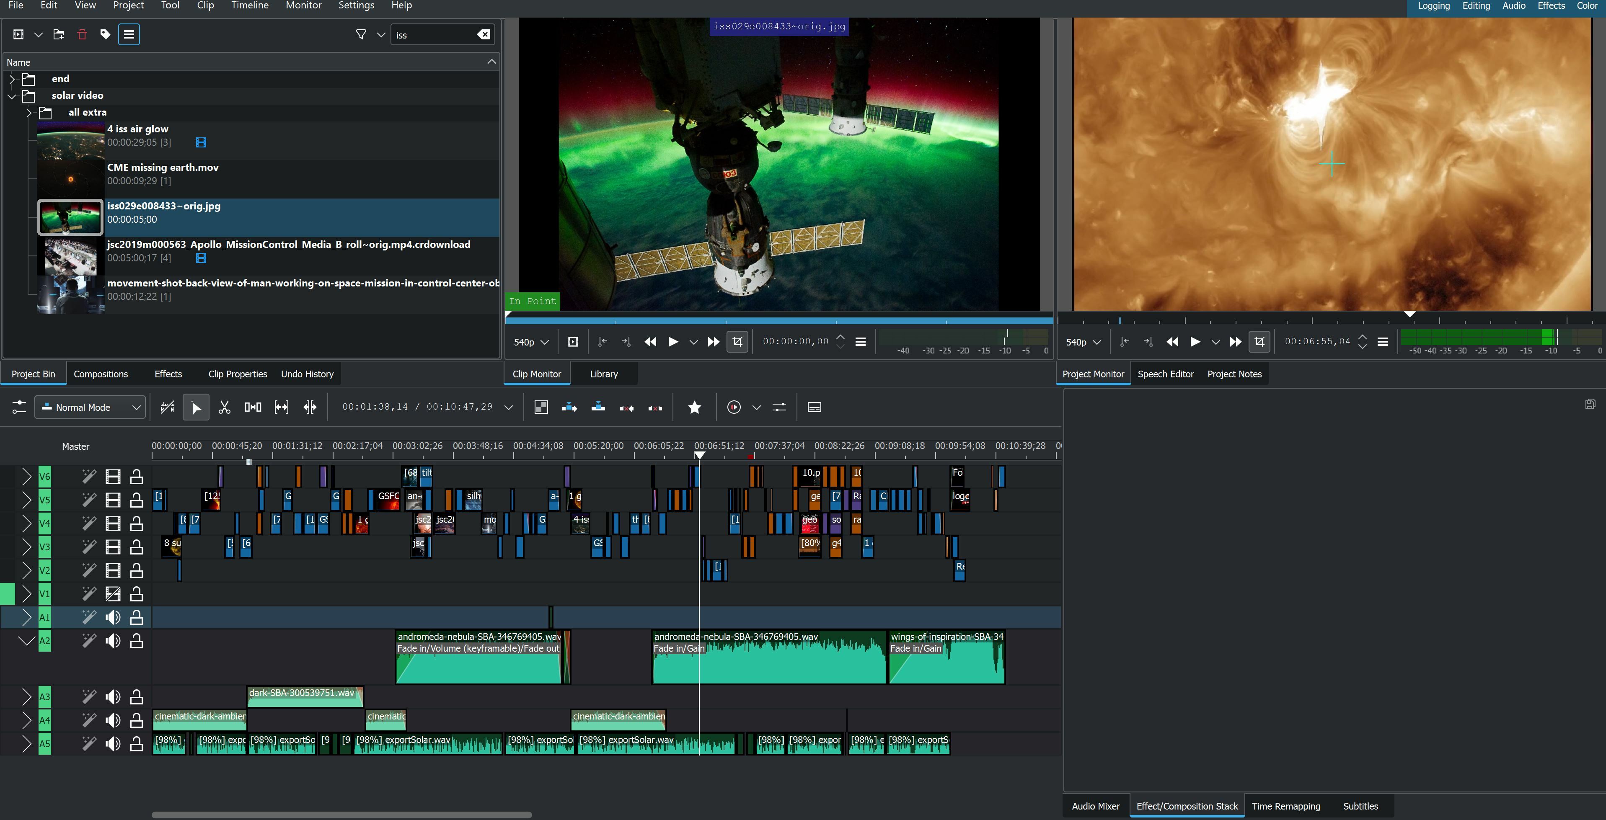
Task: Toggle track V3 video visibility
Action: pyautogui.click(x=113, y=547)
